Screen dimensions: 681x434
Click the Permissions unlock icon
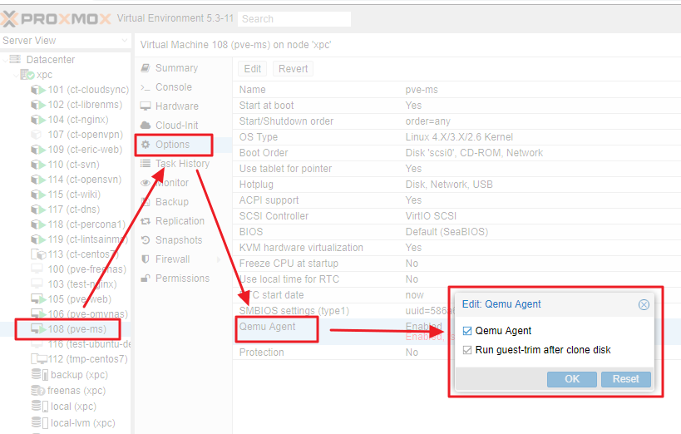click(146, 278)
